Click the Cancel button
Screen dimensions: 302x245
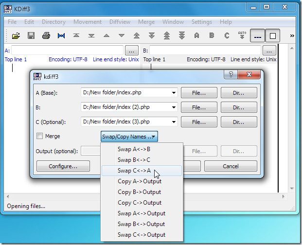pos(231,166)
